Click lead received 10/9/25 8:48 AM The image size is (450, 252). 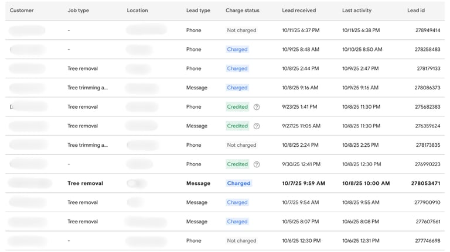pyautogui.click(x=301, y=50)
